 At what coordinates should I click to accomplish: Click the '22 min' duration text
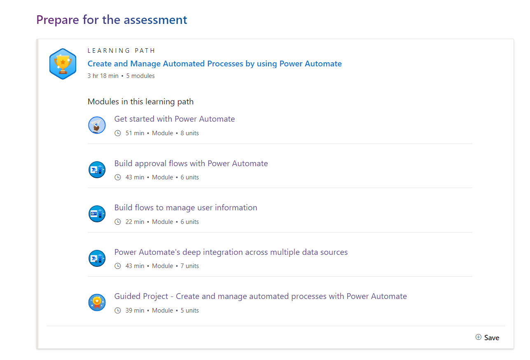coord(135,222)
